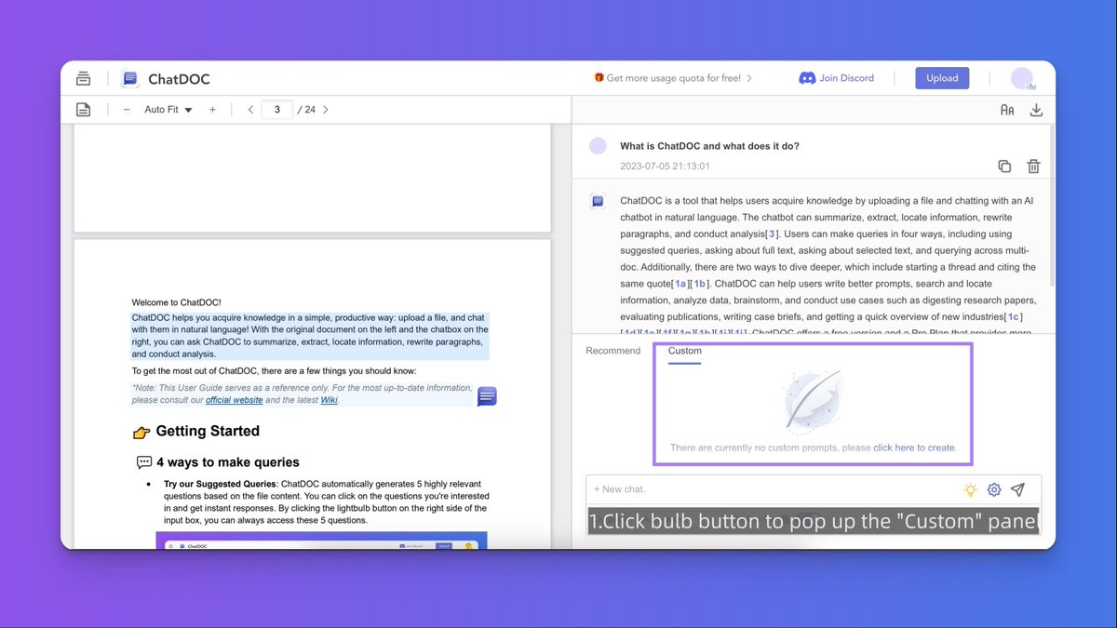Zoom out with the minus icon
The width and height of the screenshot is (1117, 628).
pyautogui.click(x=127, y=110)
